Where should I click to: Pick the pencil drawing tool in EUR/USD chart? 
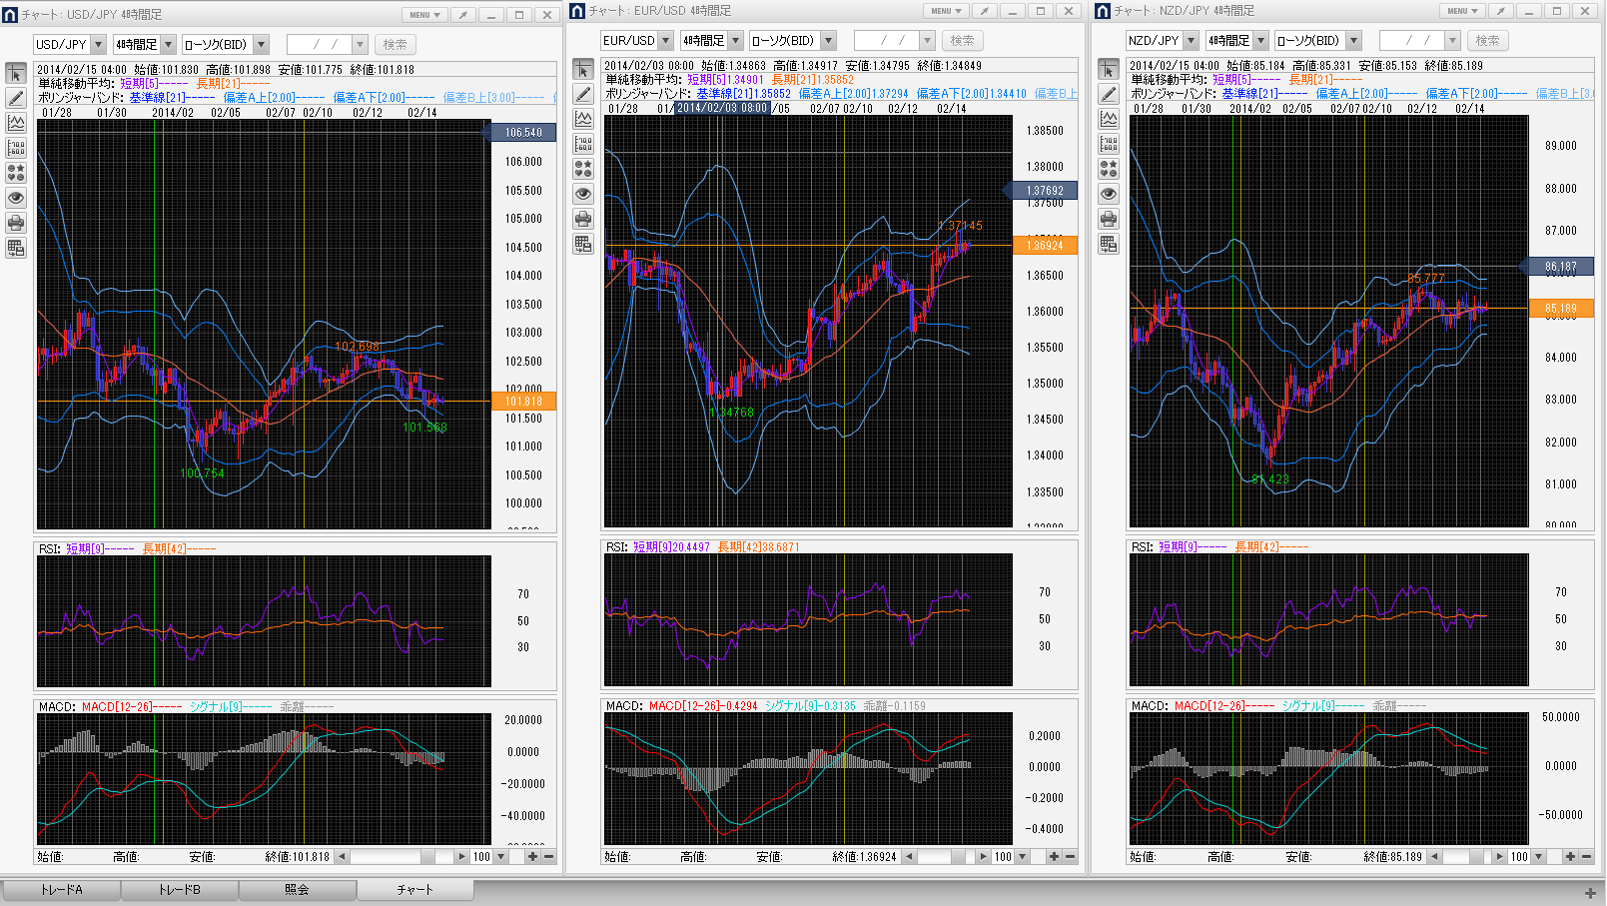tap(583, 94)
